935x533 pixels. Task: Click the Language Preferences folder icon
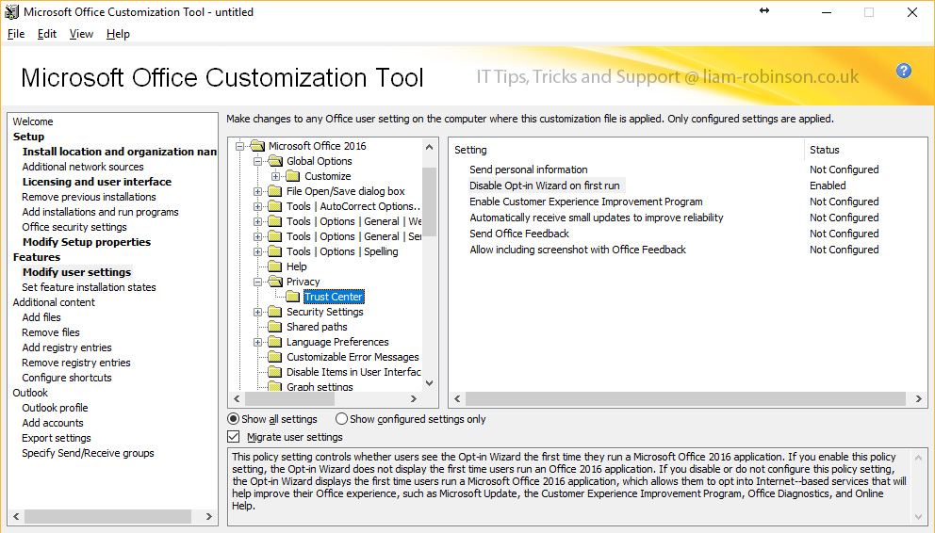point(275,342)
